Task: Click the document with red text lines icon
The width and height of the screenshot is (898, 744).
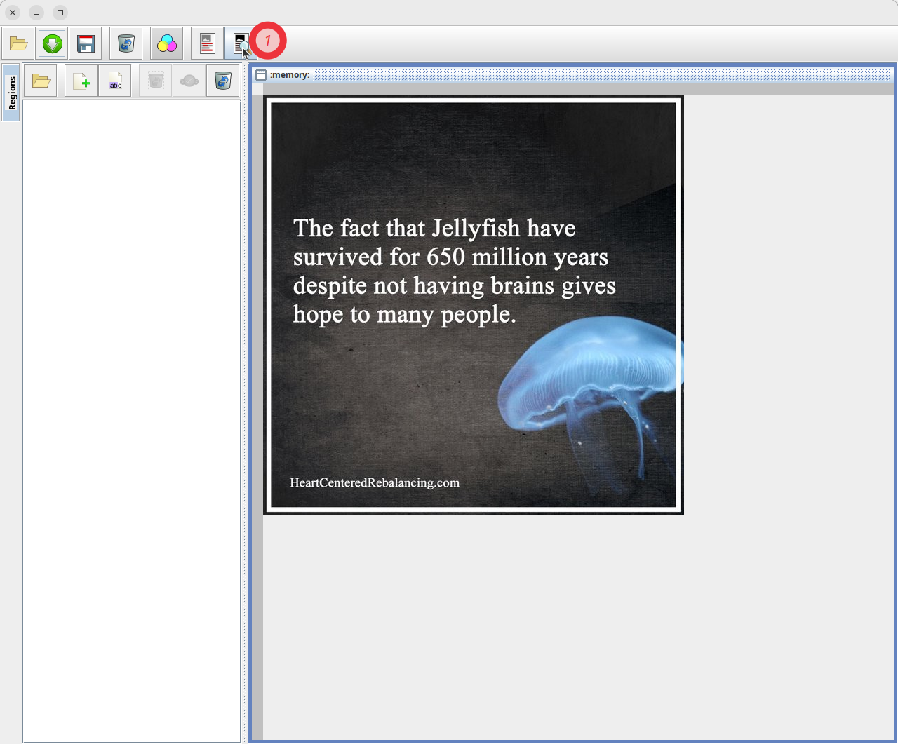Action: tap(207, 43)
